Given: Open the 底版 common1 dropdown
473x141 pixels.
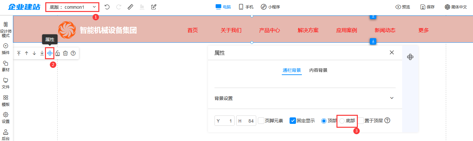Looking at the screenshot, I should [73, 7].
